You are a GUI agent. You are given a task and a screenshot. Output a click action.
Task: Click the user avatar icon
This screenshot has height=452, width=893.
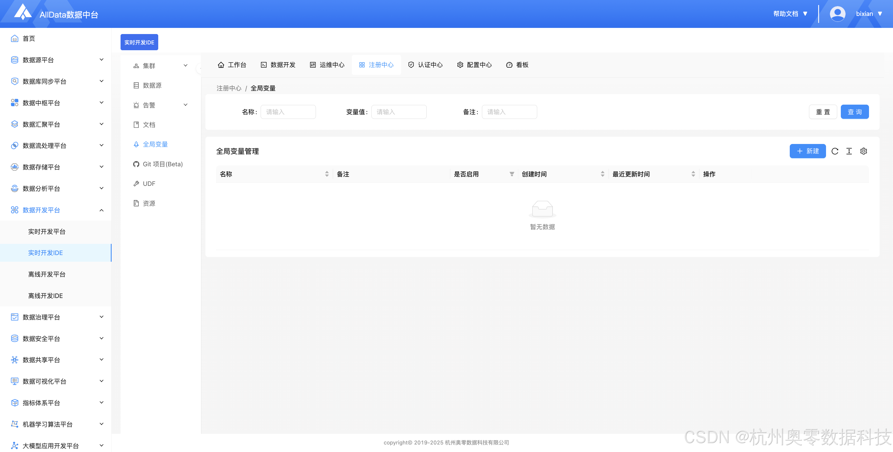(837, 14)
